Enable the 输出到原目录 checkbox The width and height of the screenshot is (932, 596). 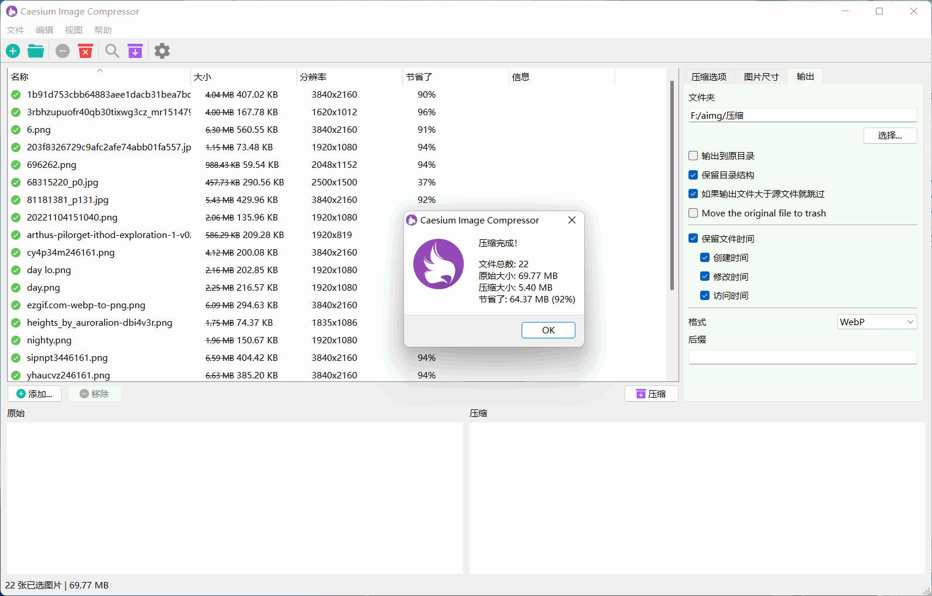(x=693, y=156)
